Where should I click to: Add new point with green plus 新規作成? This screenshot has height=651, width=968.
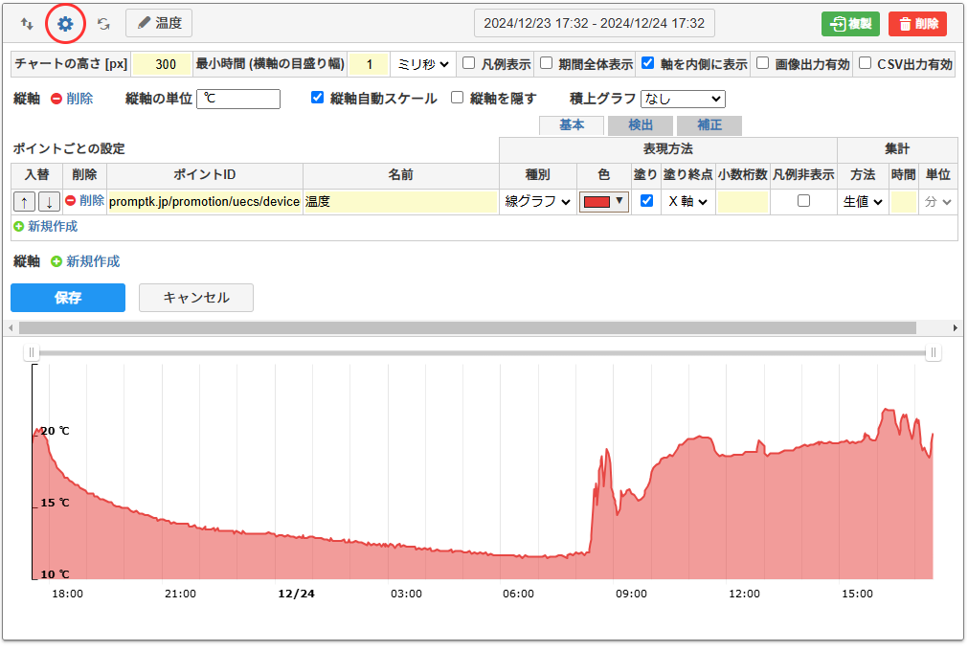point(46,227)
